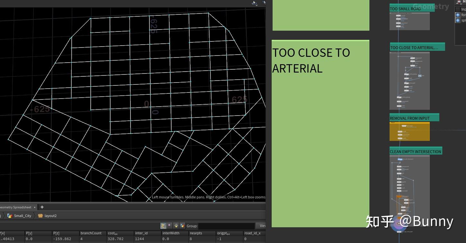Click the Small_City geometry icon in path bar
466x243 pixels.
[x=9, y=216]
